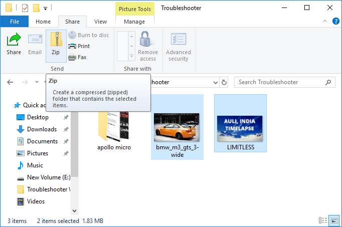Switch to details list view

pos(323,220)
